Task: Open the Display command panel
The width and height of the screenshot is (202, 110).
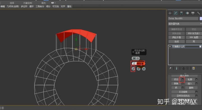Action: tap(193, 13)
